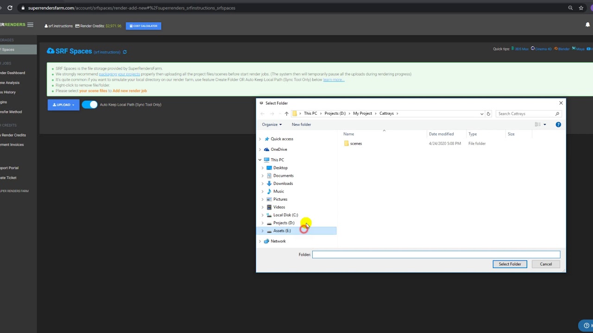Screen dimensions: 593x333
Task: Reload the browser page
Action: tap(10, 8)
